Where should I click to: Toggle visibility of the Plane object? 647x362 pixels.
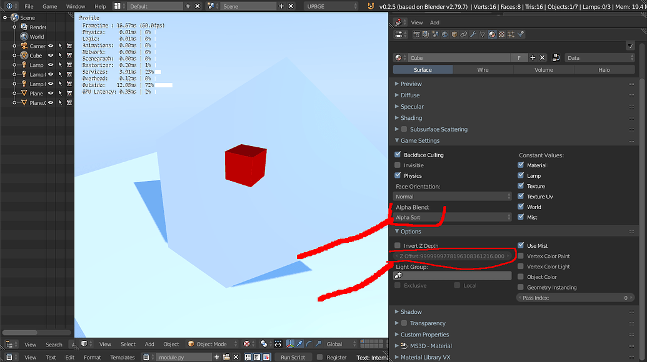coord(51,94)
